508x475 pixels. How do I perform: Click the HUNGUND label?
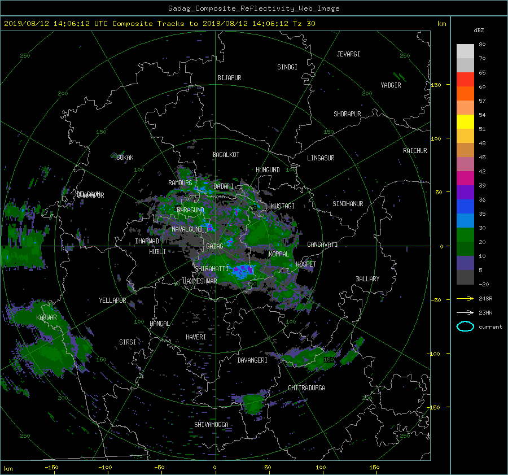tap(268, 170)
